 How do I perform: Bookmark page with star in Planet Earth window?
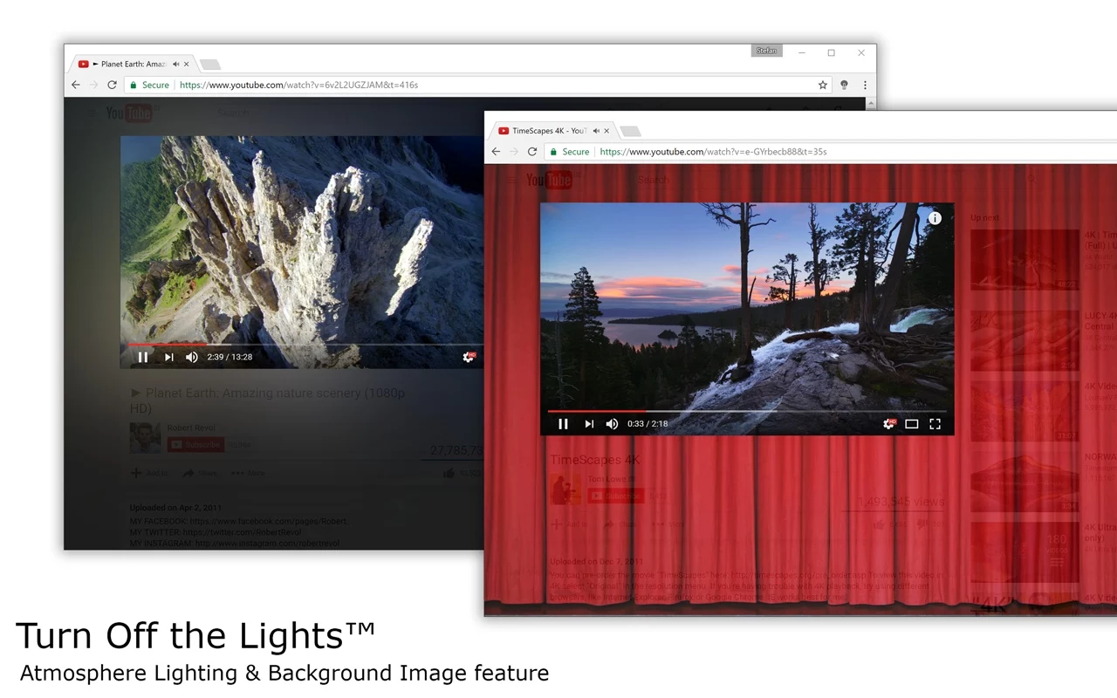822,85
